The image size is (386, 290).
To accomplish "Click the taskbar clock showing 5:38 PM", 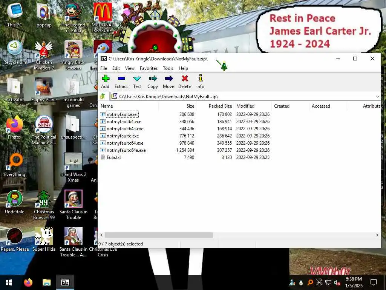I will click(354, 282).
